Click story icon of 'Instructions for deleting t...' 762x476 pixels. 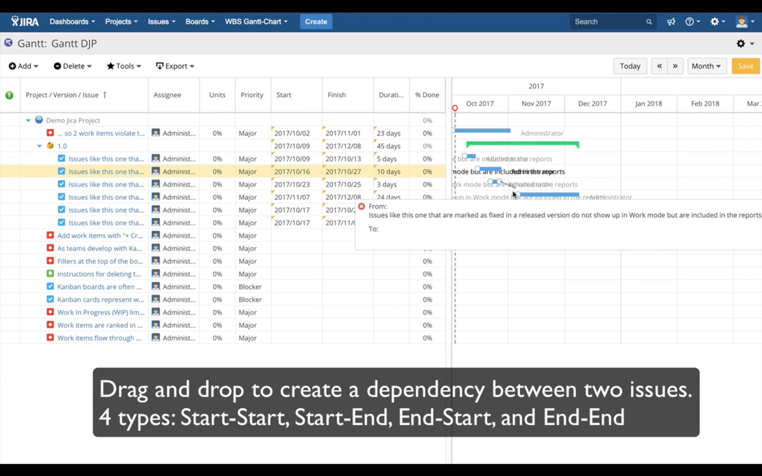pos(50,274)
